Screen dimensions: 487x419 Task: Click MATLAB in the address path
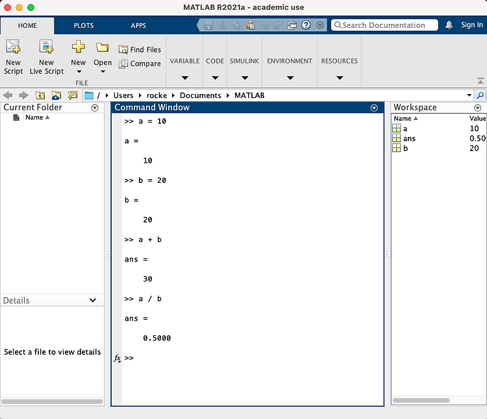pos(249,95)
